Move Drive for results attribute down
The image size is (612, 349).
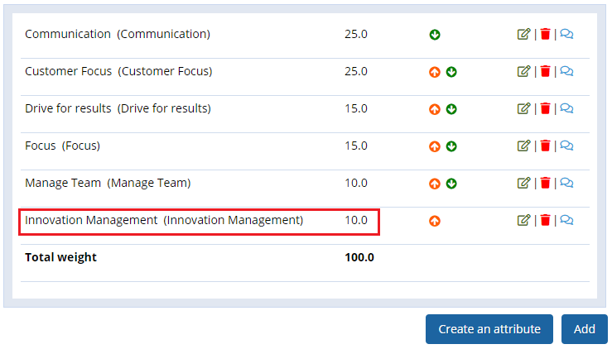pos(451,109)
